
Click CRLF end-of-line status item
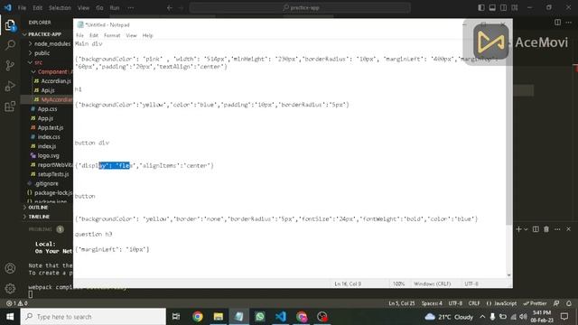click(474, 303)
